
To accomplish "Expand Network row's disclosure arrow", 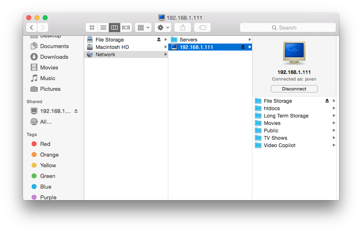I will coord(165,54).
